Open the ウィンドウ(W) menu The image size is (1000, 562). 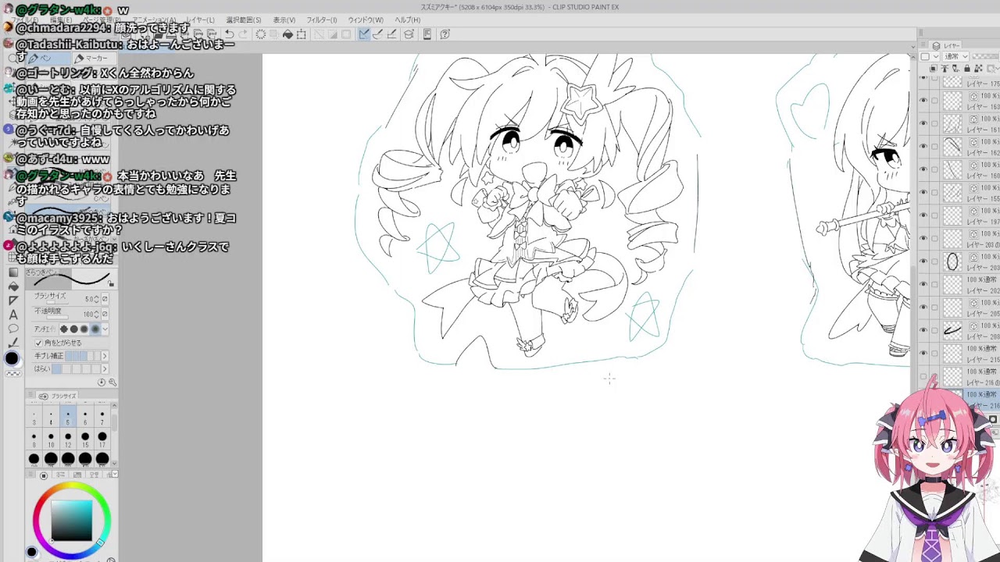[366, 20]
